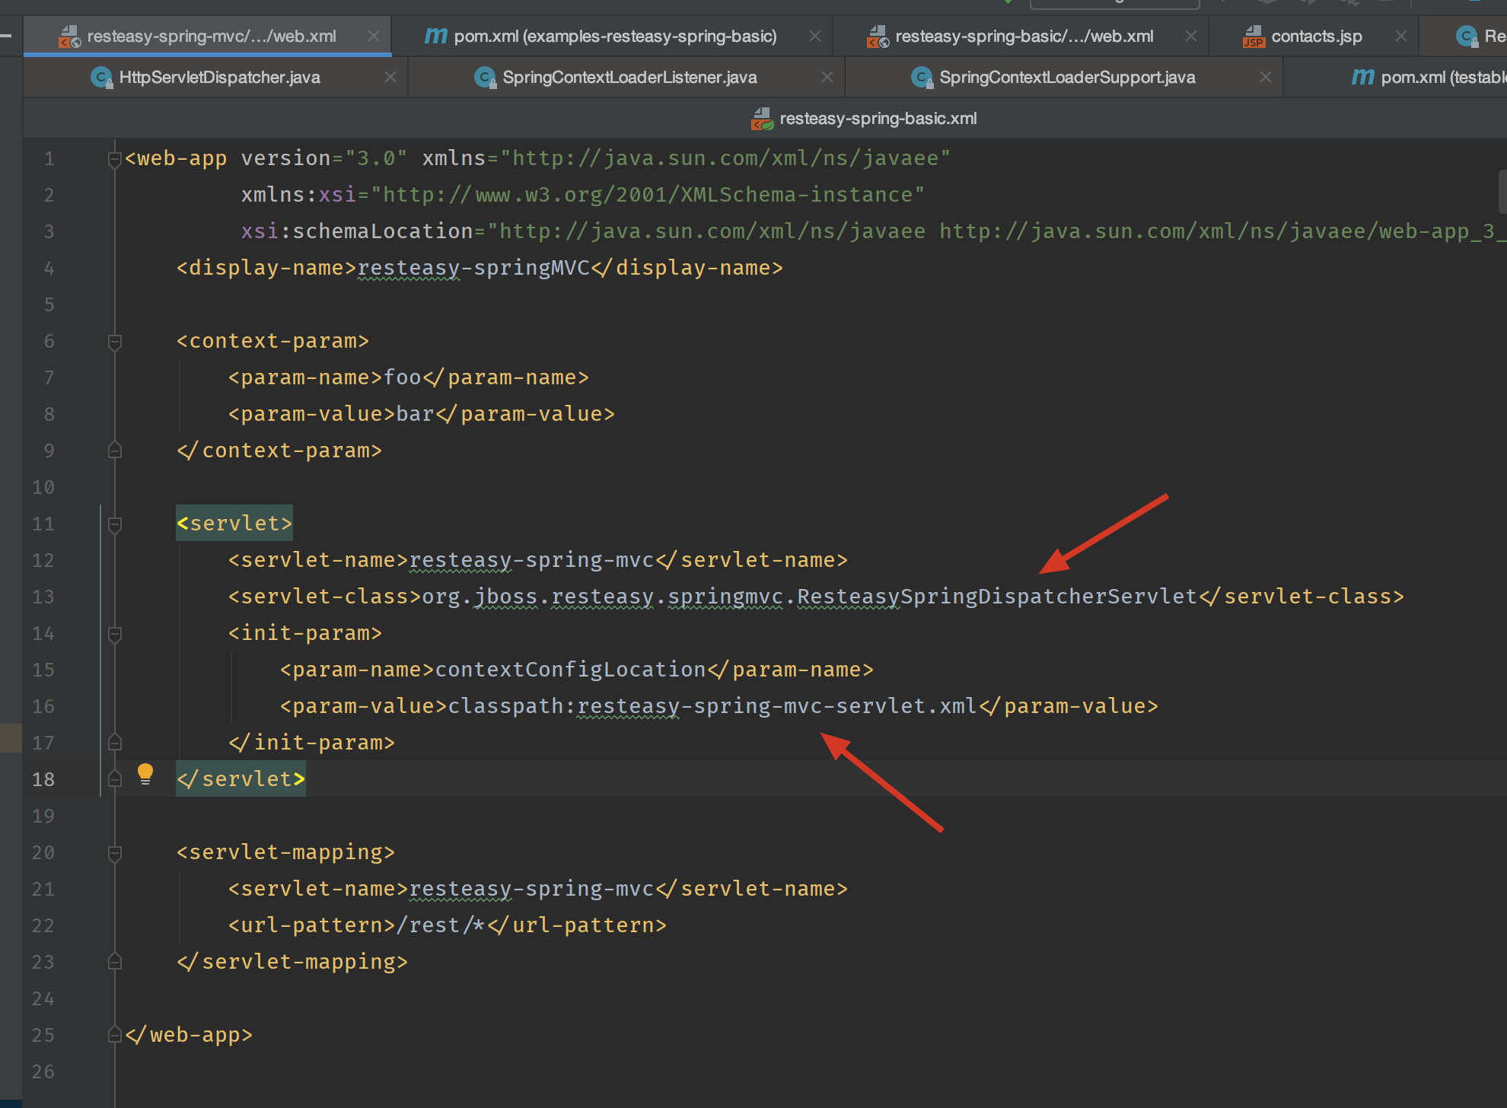1507x1108 pixels.
Task: Collapse the context-param block fold marker
Action: pyautogui.click(x=115, y=342)
